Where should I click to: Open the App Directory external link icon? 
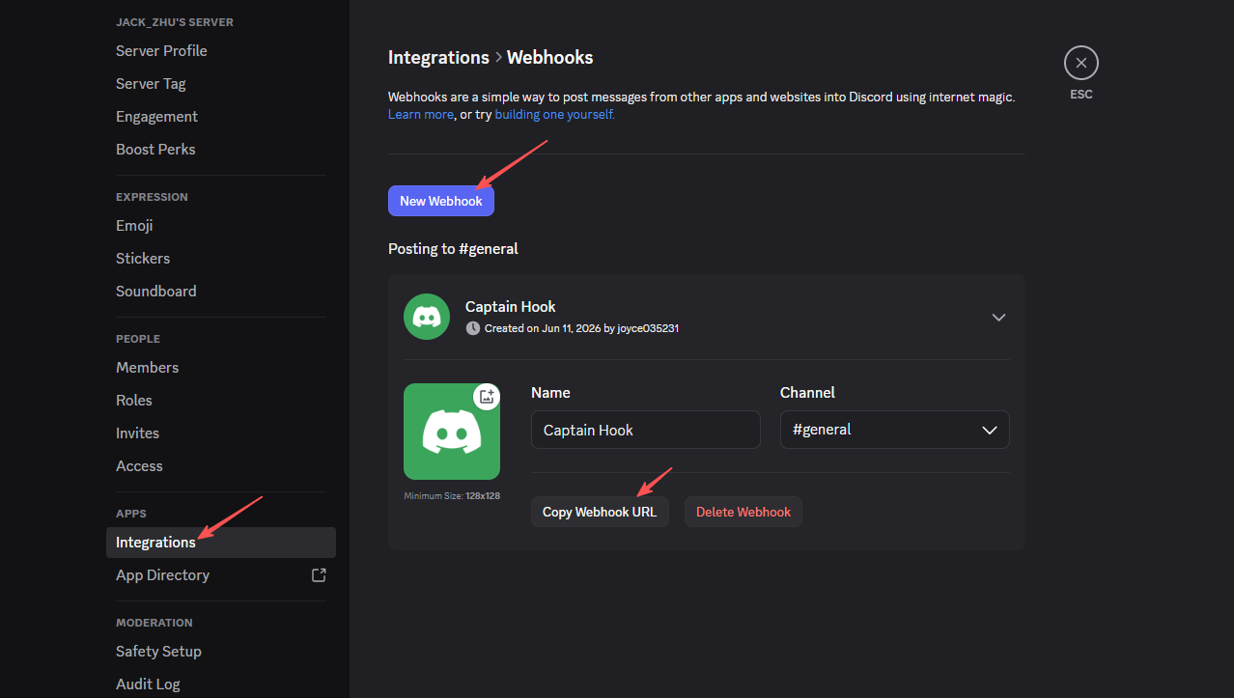coord(319,575)
